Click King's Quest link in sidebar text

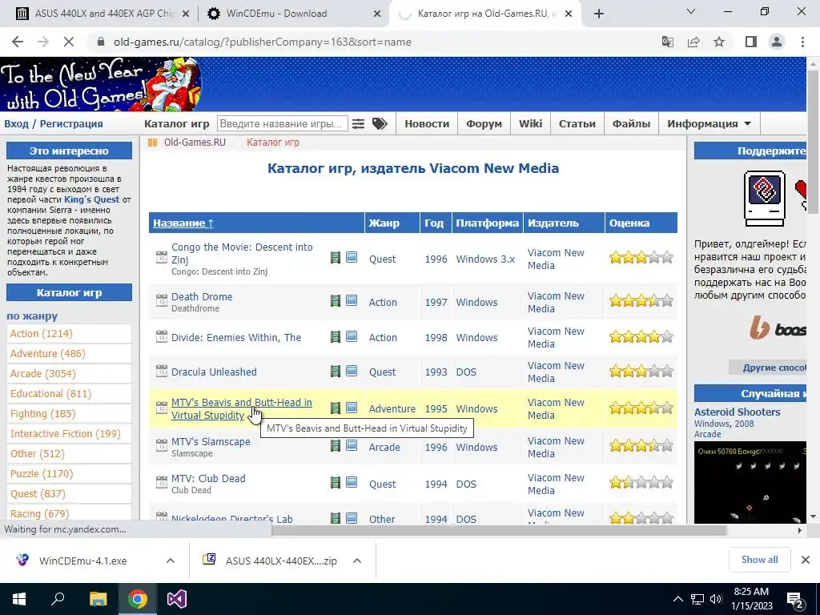tap(91, 199)
